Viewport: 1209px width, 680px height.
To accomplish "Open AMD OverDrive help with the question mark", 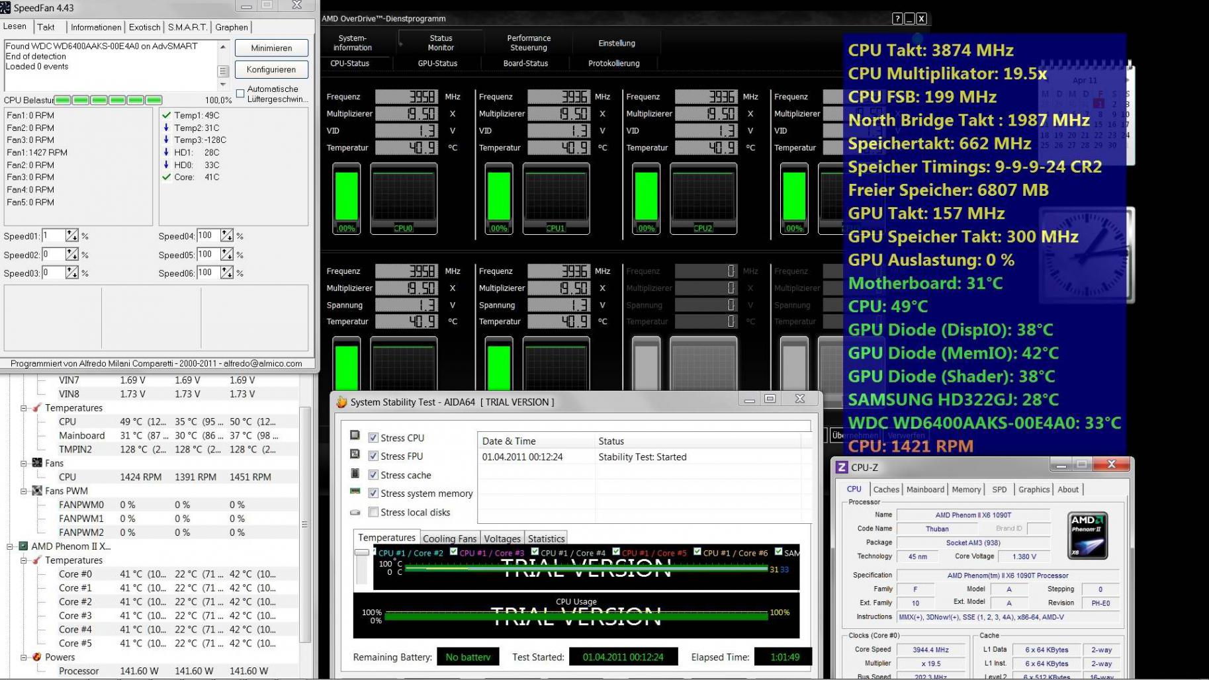I will tap(897, 19).
